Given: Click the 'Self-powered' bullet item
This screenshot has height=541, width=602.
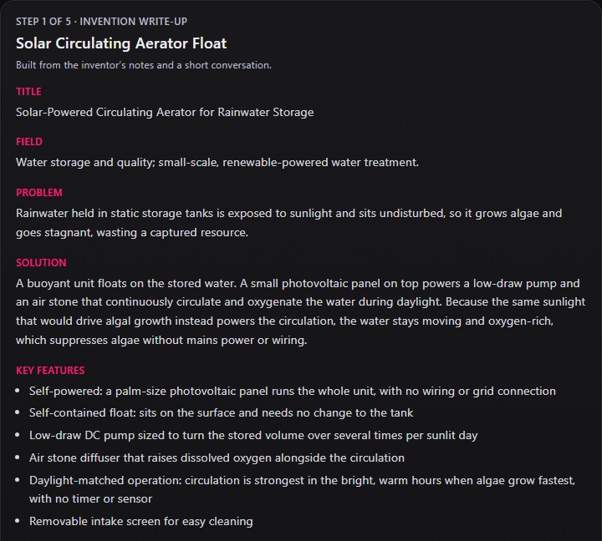Looking at the screenshot, I should pyautogui.click(x=293, y=391).
